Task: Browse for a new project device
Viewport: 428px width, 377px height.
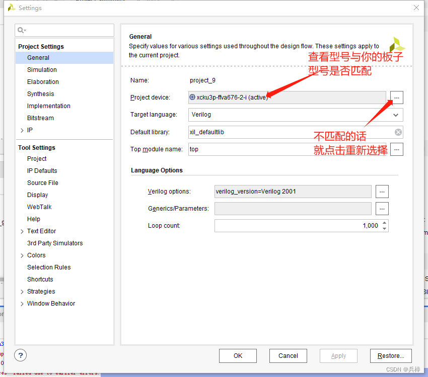Action: 397,98
